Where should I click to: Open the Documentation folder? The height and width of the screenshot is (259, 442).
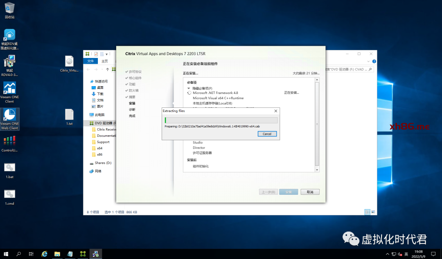pyautogui.click(x=104, y=136)
